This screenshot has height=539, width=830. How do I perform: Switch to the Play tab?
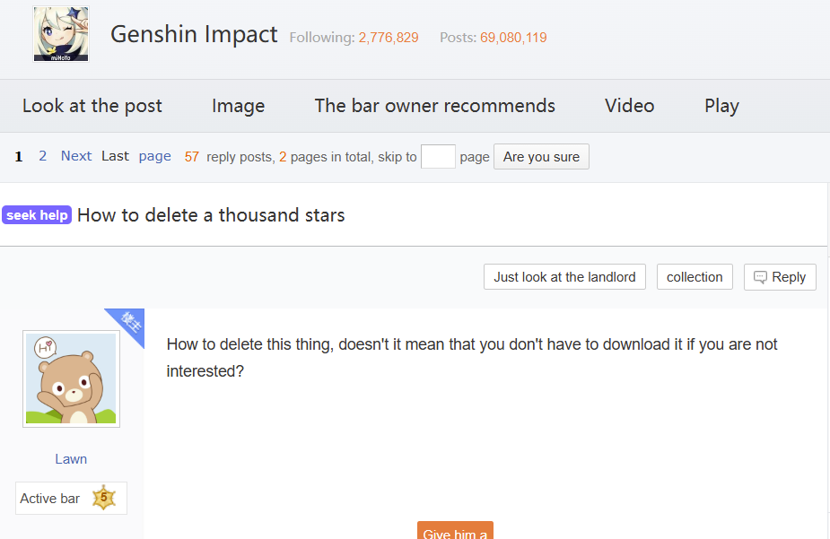pos(721,106)
